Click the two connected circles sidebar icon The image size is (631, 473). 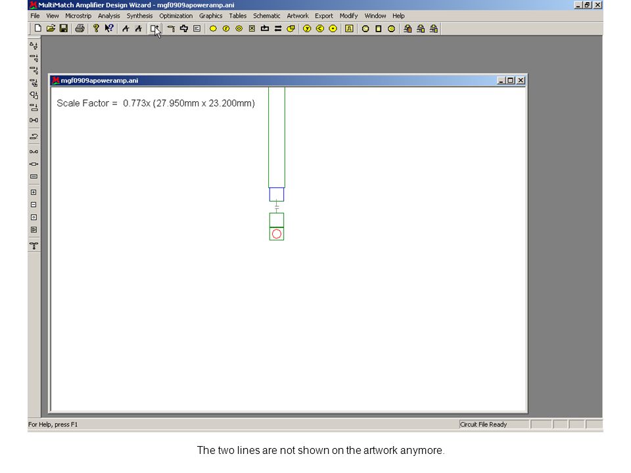pyautogui.click(x=34, y=152)
